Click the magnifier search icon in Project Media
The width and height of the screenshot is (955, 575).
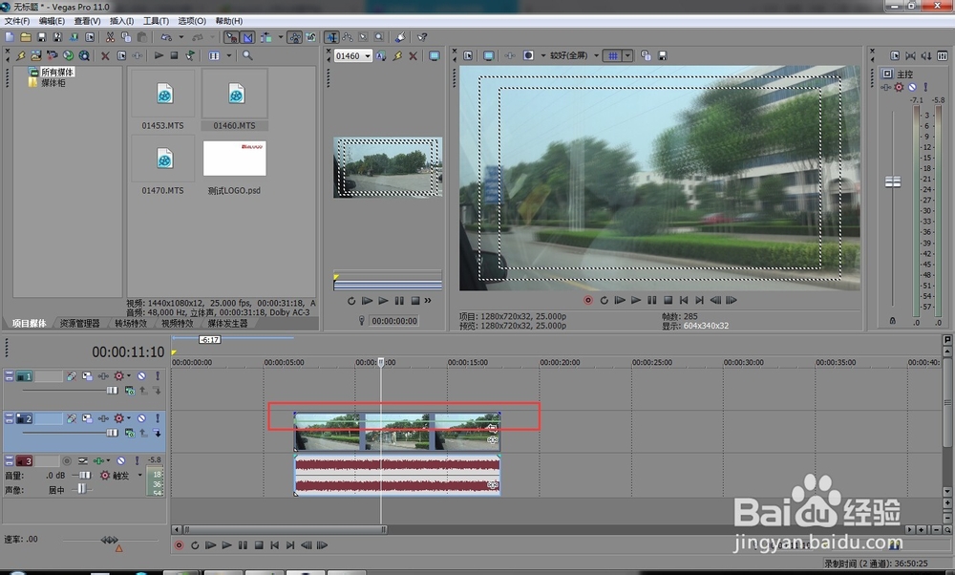[247, 55]
